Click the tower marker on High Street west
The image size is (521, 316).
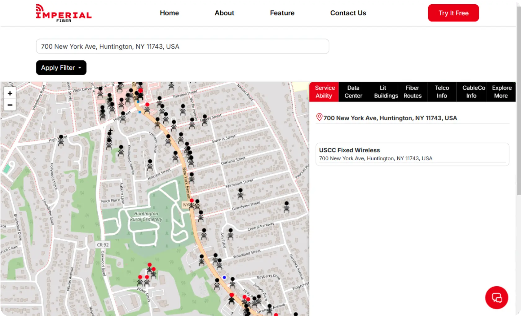click(61, 140)
